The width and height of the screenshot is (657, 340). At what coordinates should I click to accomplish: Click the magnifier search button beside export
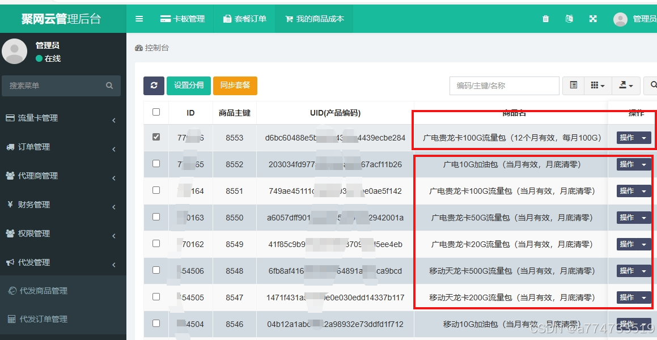(651, 86)
